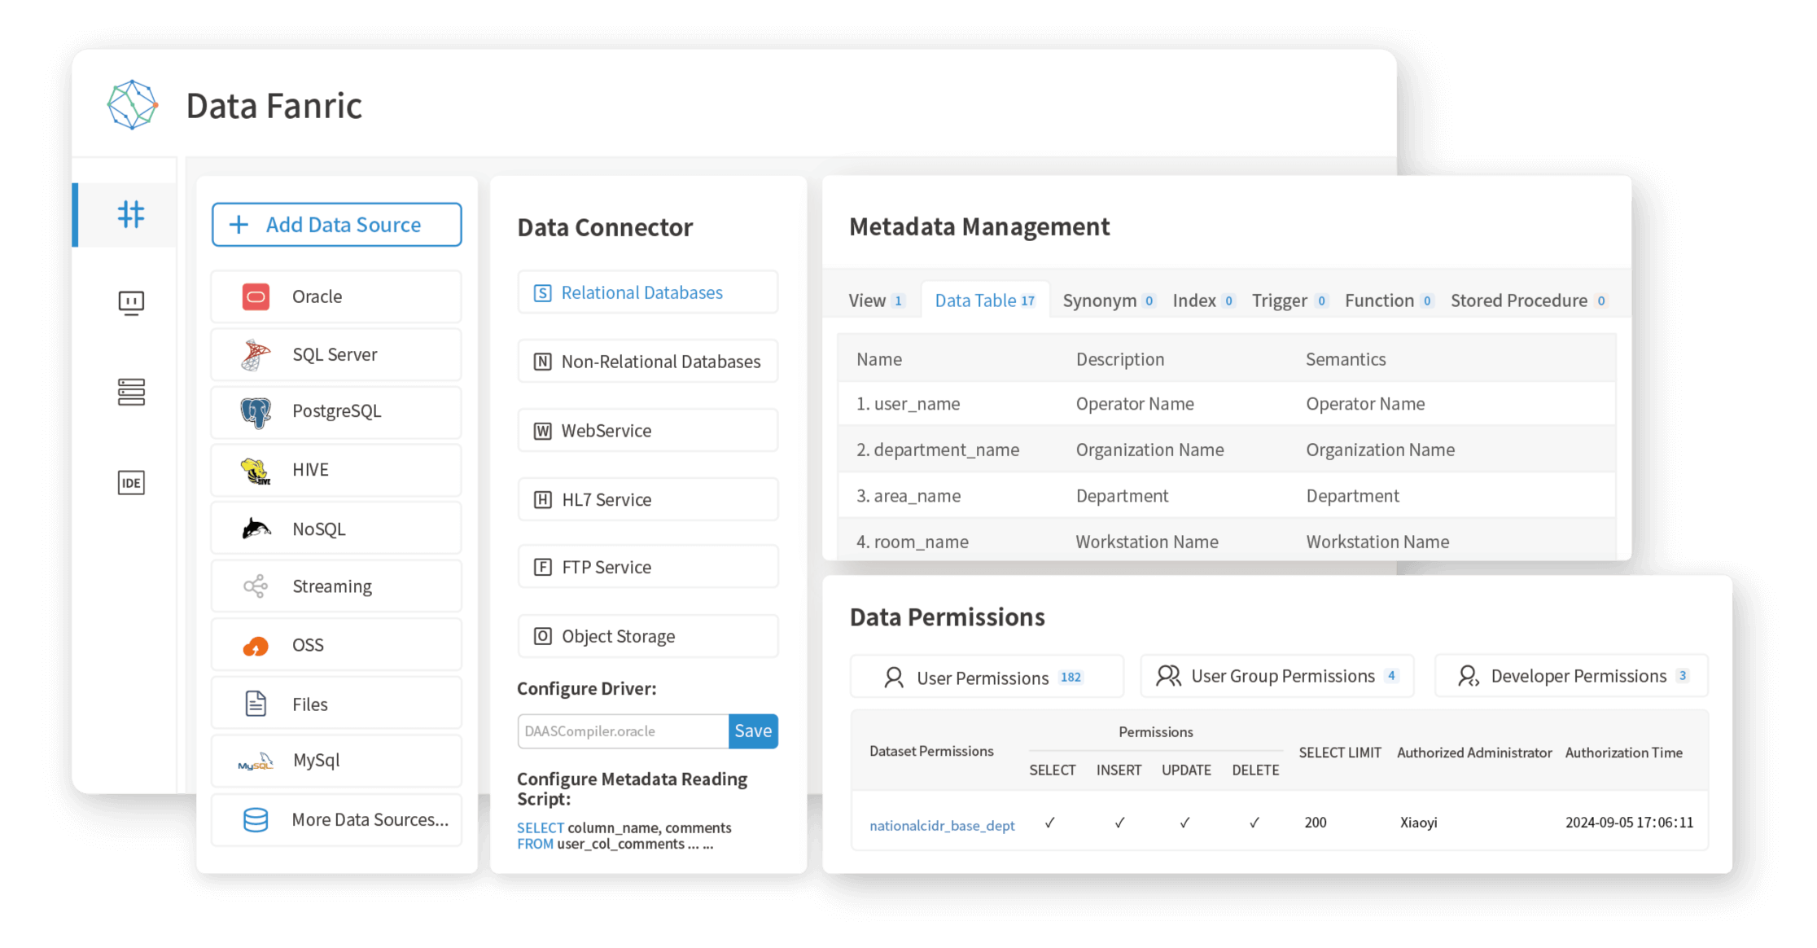The image size is (1817, 948).
Task: Click the Add Data Source button
Action: 336,225
